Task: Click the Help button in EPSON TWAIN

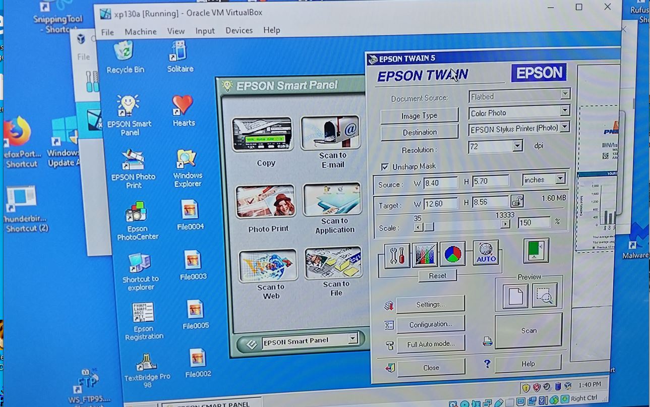Action: click(528, 364)
